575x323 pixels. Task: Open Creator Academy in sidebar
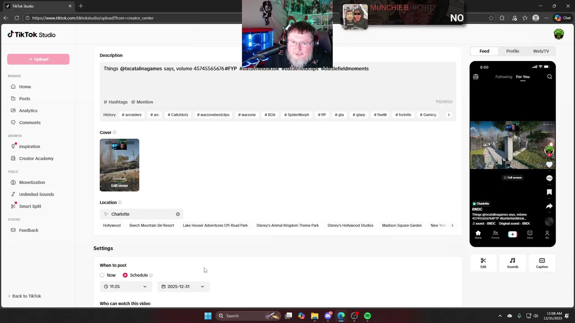36,158
